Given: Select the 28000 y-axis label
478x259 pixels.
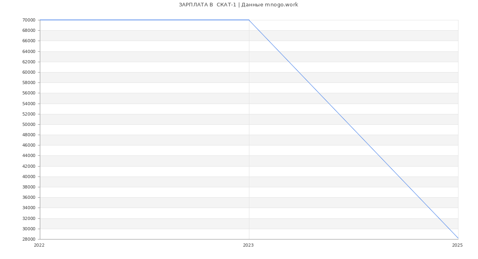Looking at the screenshot, I should coord(29,239).
